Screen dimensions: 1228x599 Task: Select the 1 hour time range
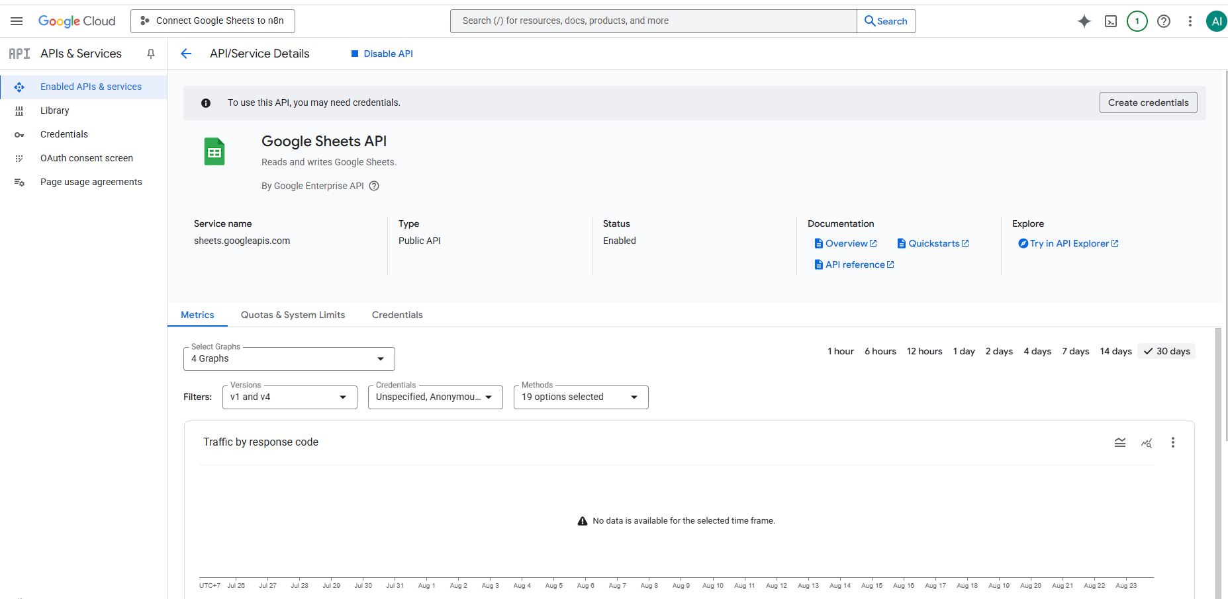click(841, 351)
